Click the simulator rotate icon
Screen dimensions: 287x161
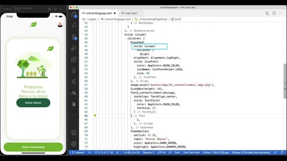[x=61, y=9]
